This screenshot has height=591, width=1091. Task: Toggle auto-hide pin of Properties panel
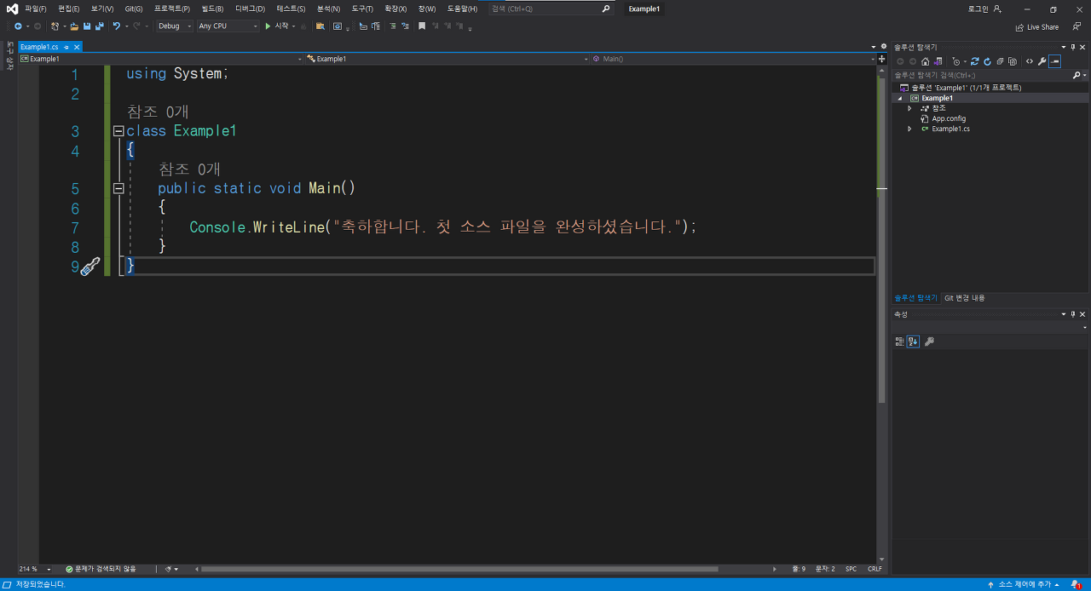click(x=1073, y=314)
